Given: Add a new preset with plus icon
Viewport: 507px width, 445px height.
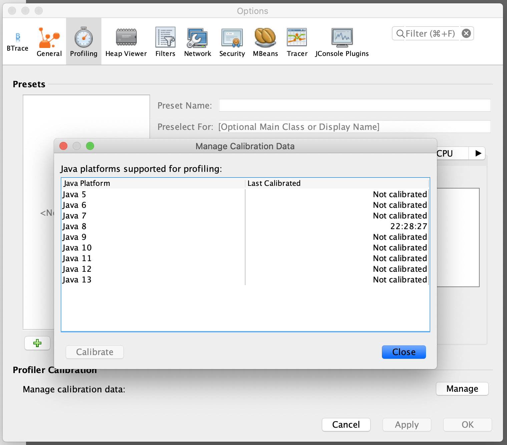Looking at the screenshot, I should pyautogui.click(x=37, y=343).
